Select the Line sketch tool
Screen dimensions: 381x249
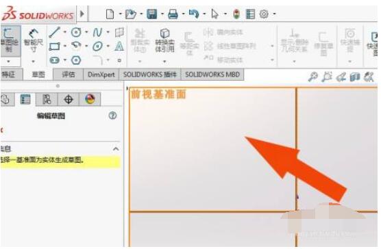(54, 32)
